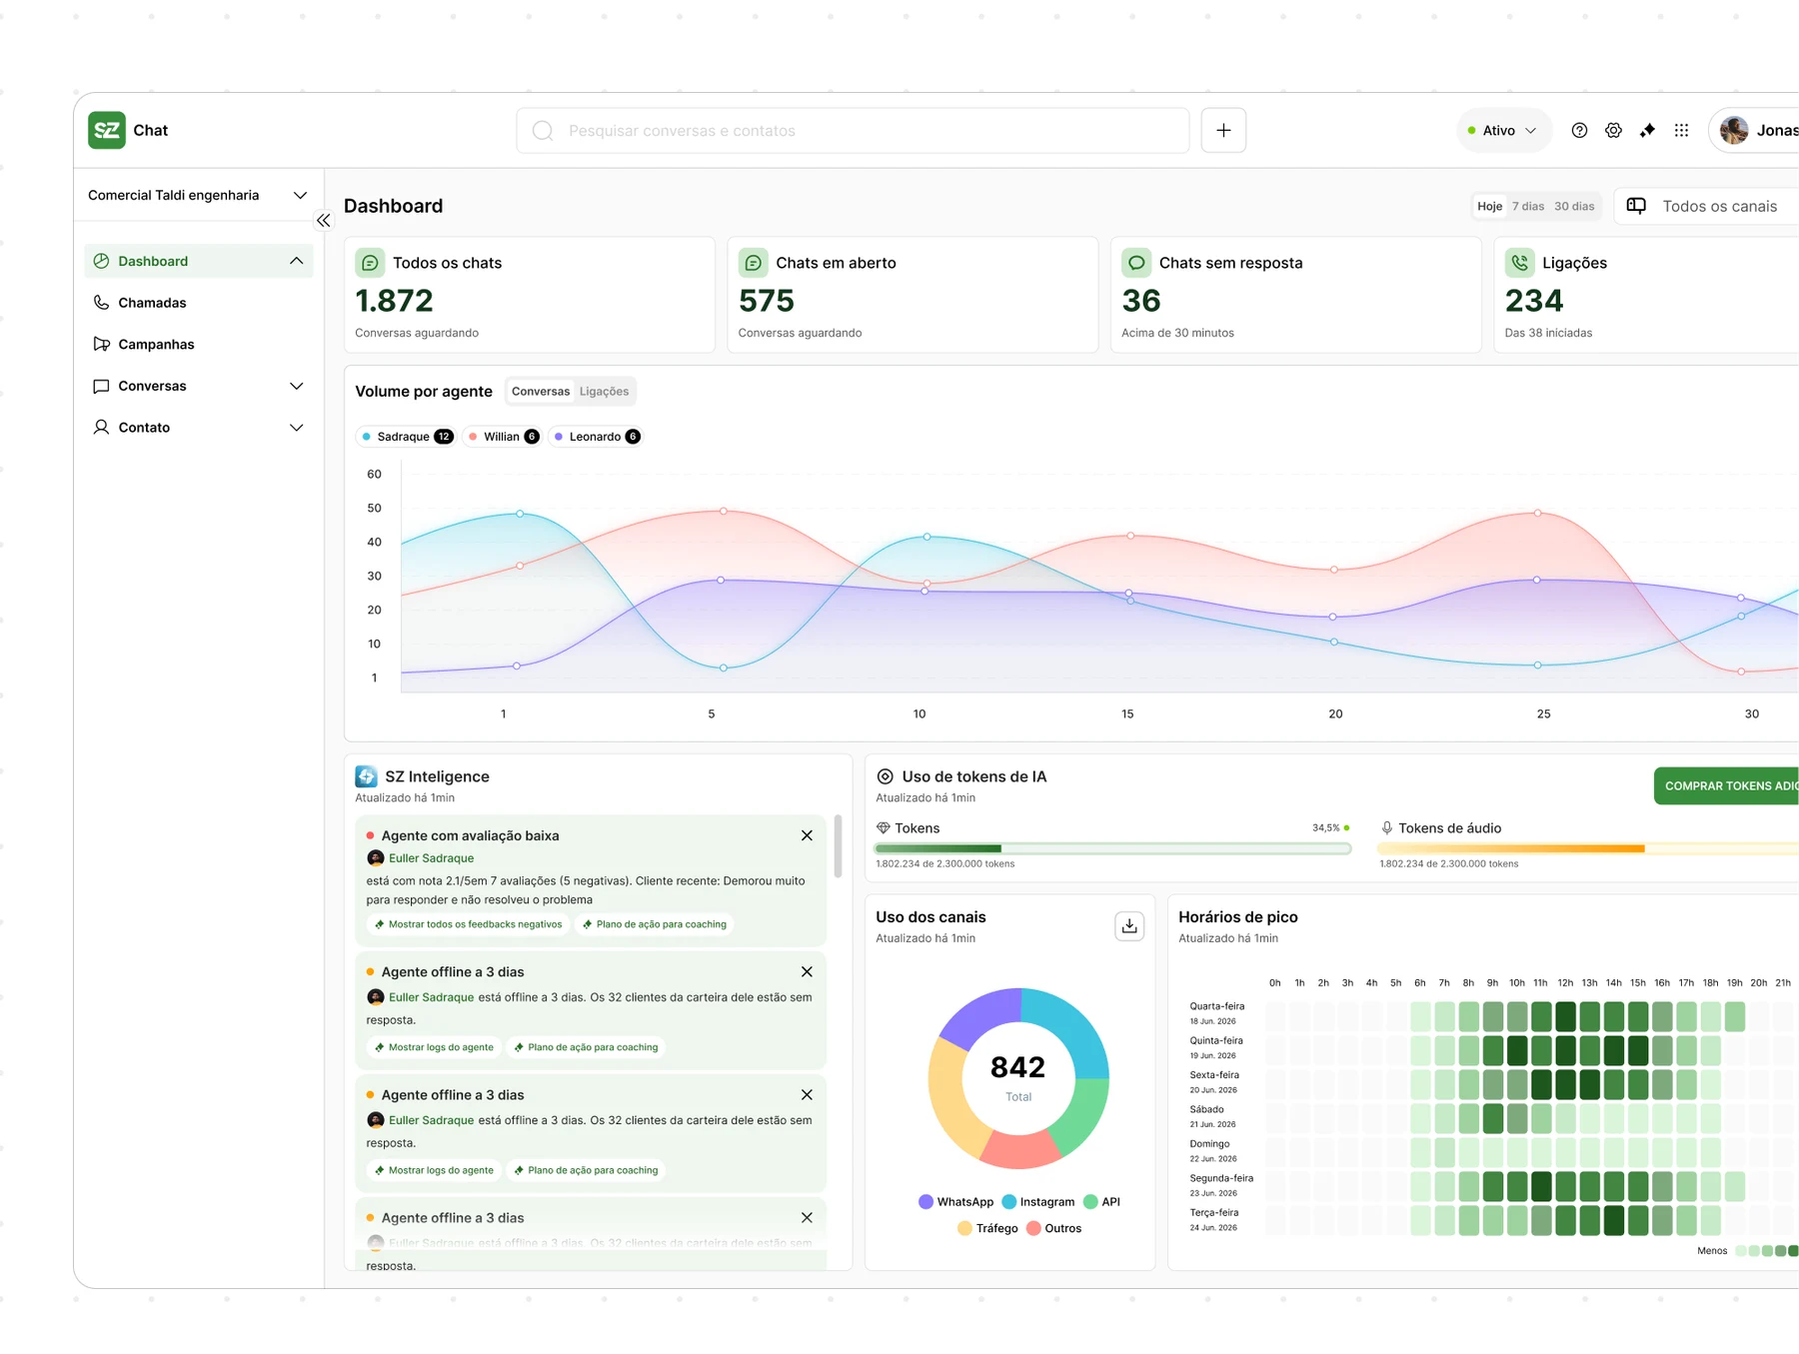The width and height of the screenshot is (1799, 1354).
Task: Click the SZ Chat logo
Action: click(x=107, y=130)
